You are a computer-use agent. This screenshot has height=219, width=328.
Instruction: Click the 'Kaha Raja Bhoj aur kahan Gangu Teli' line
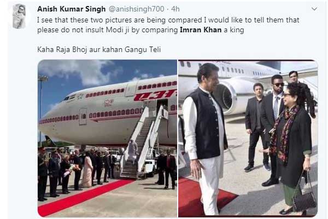[x=99, y=50]
